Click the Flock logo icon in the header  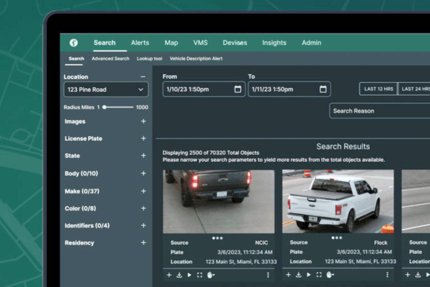pyautogui.click(x=73, y=43)
